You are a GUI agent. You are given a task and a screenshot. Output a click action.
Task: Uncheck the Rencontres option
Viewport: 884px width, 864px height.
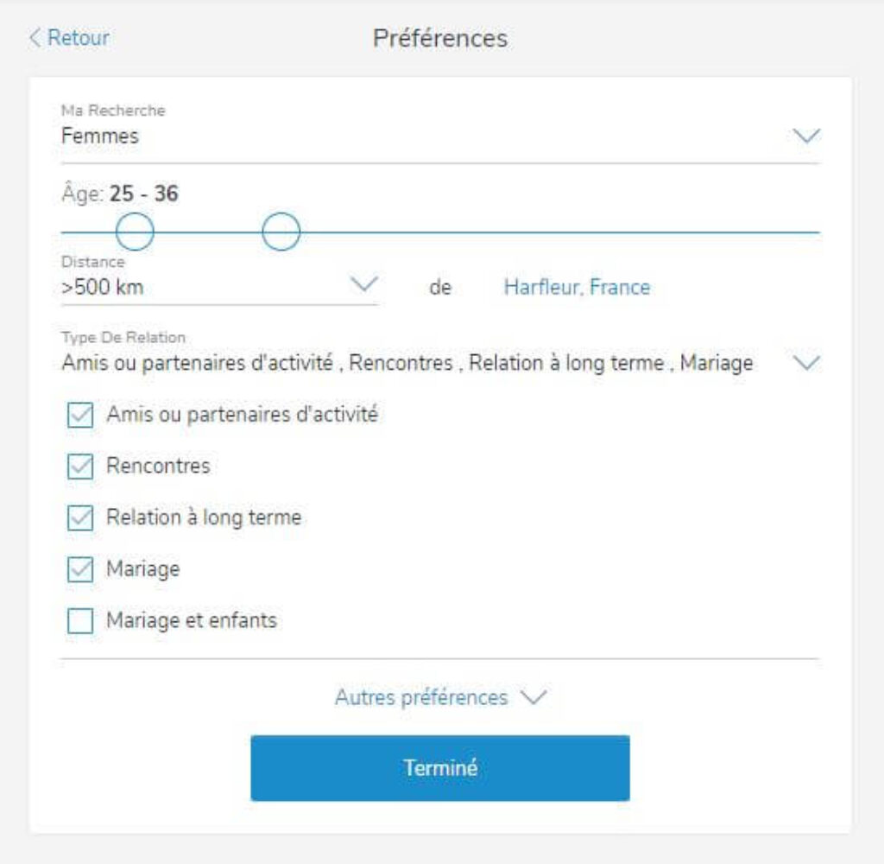point(82,464)
